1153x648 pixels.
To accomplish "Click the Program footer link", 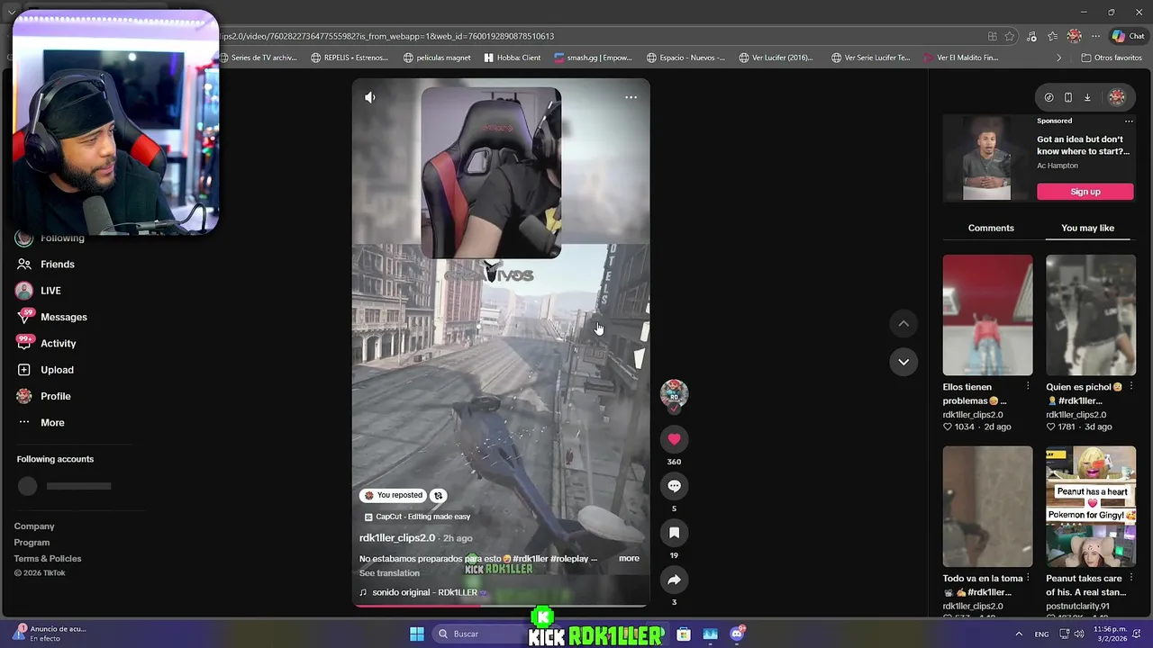I will point(32,543).
